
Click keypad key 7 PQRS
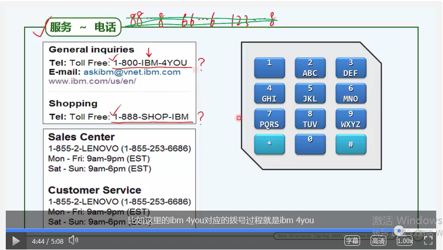(x=269, y=119)
